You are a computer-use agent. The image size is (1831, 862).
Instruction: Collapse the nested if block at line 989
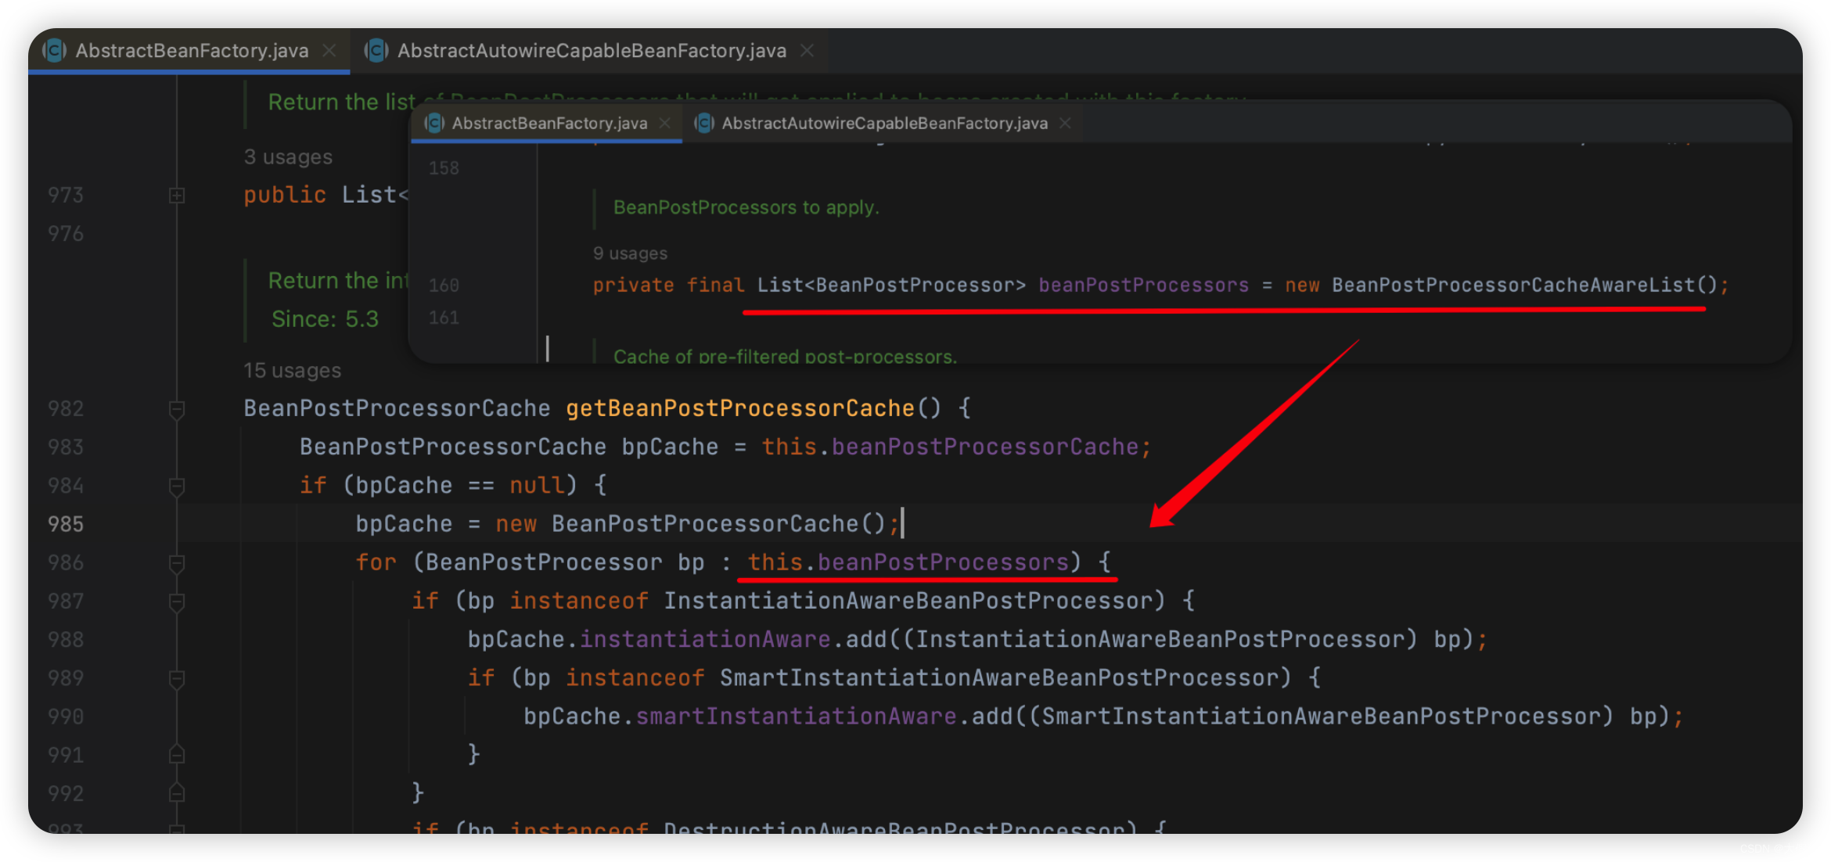coord(177,679)
